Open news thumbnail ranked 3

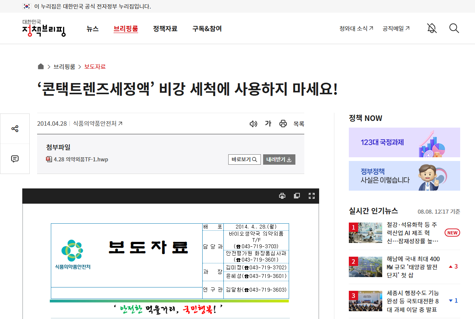366,301
